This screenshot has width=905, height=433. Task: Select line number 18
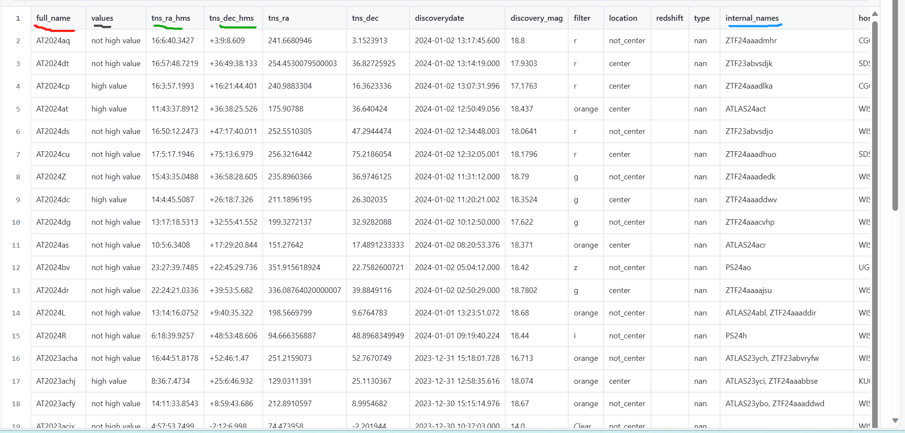point(16,404)
